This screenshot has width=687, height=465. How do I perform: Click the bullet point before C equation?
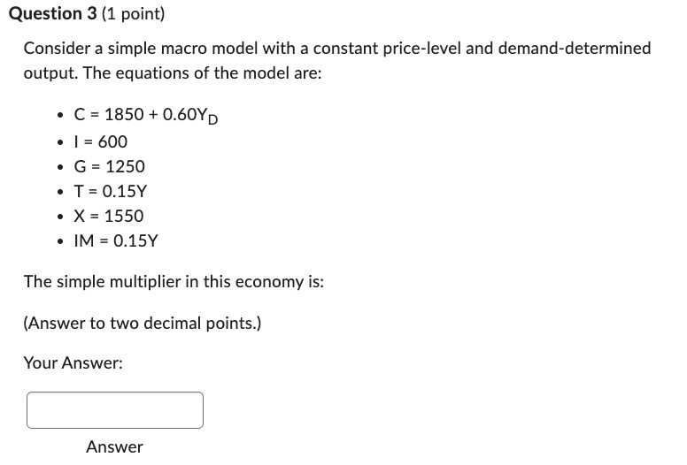coord(60,115)
